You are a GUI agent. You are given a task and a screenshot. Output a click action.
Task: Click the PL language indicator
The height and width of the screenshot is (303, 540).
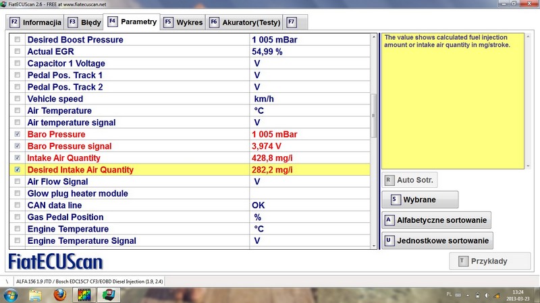tap(450, 294)
